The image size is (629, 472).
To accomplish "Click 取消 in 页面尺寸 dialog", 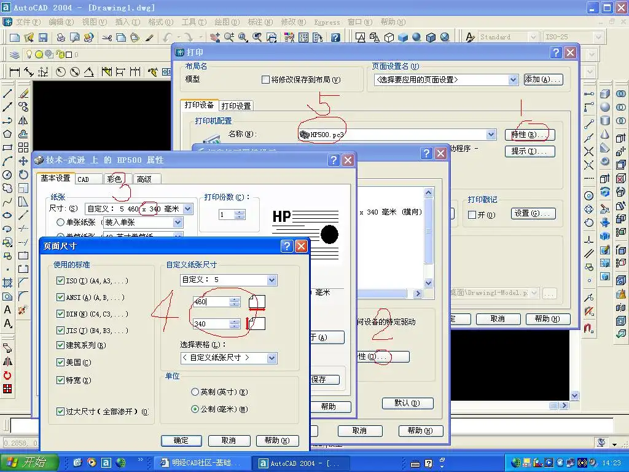I will click(229, 441).
